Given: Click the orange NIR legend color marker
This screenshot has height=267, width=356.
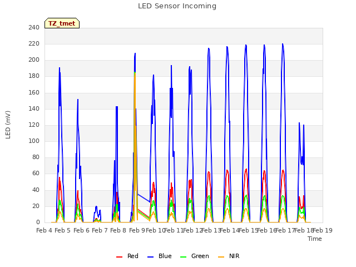Looking at the screenshot, I should pyautogui.click(x=221, y=257).
